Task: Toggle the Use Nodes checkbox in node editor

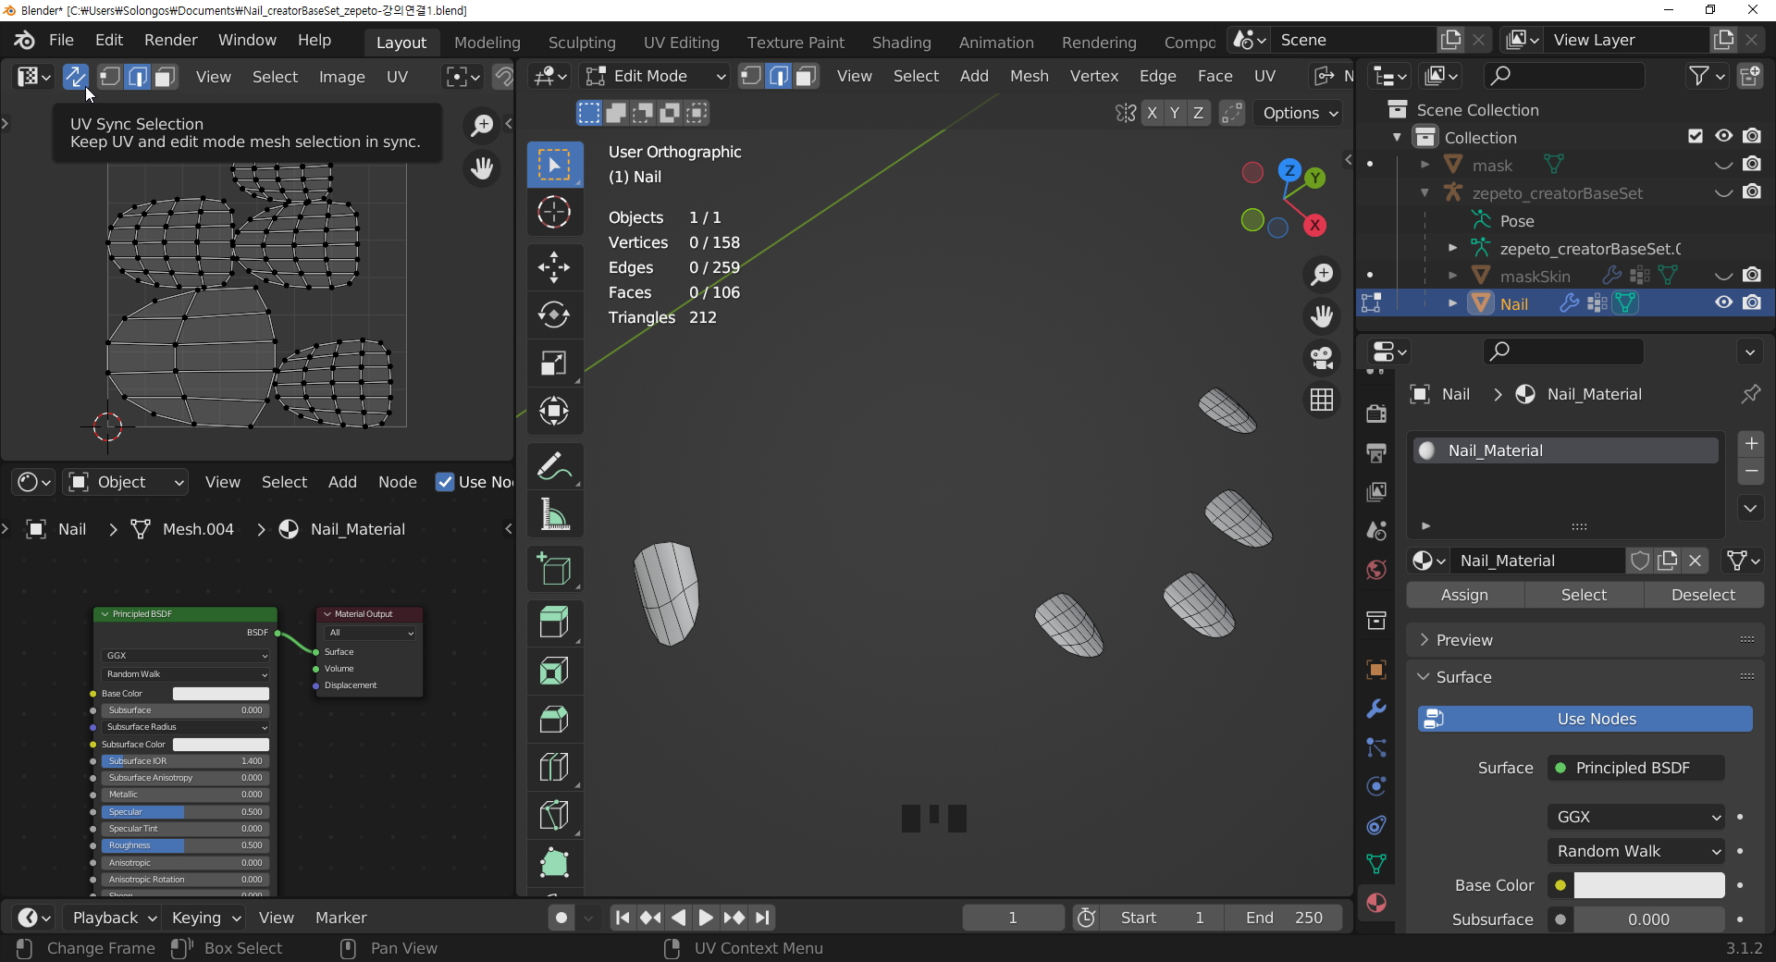Action: pos(445,482)
